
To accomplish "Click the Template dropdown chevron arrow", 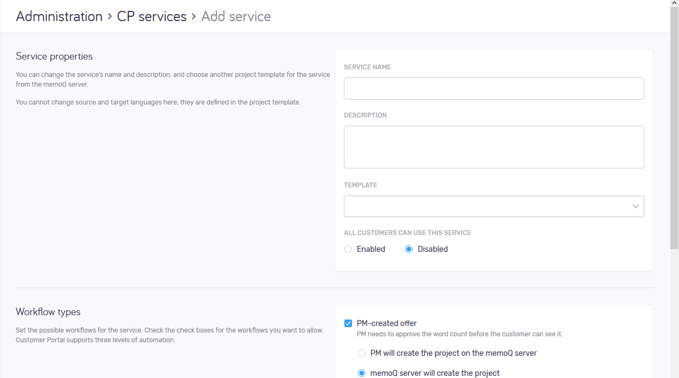I will [x=635, y=206].
